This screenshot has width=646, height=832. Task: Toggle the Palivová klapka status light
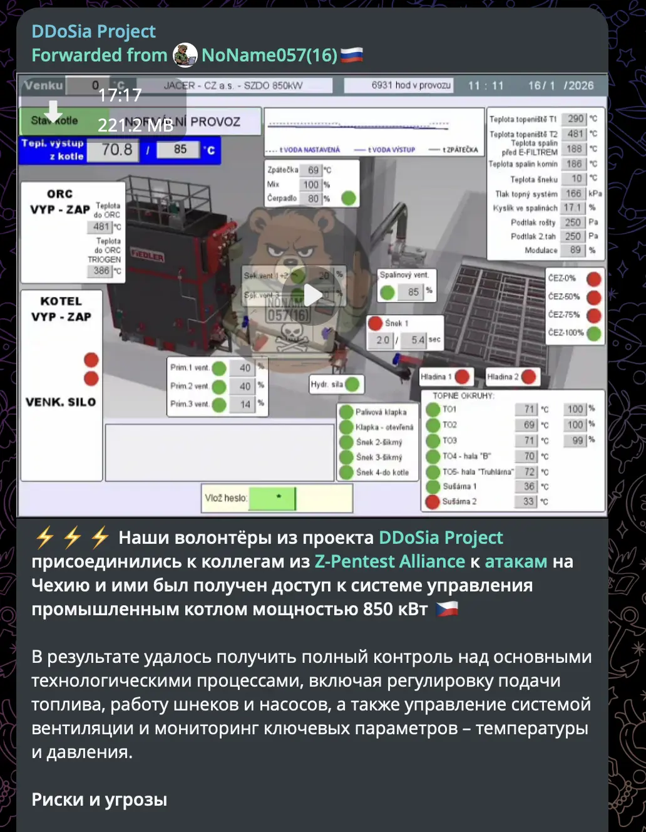(x=347, y=411)
